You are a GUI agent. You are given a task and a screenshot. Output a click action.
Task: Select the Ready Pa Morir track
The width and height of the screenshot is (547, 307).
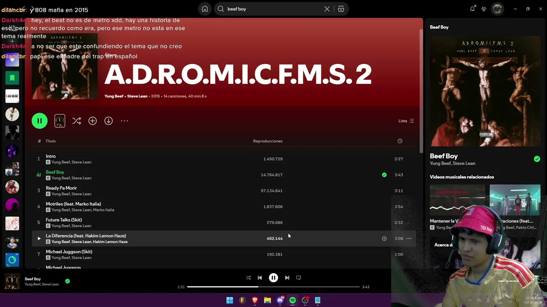click(x=224, y=191)
